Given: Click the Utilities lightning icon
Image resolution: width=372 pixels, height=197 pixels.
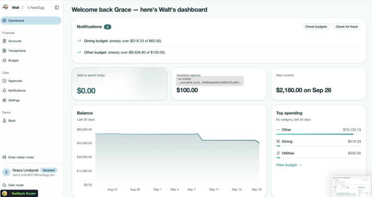Looking at the screenshot, I should [278, 153].
